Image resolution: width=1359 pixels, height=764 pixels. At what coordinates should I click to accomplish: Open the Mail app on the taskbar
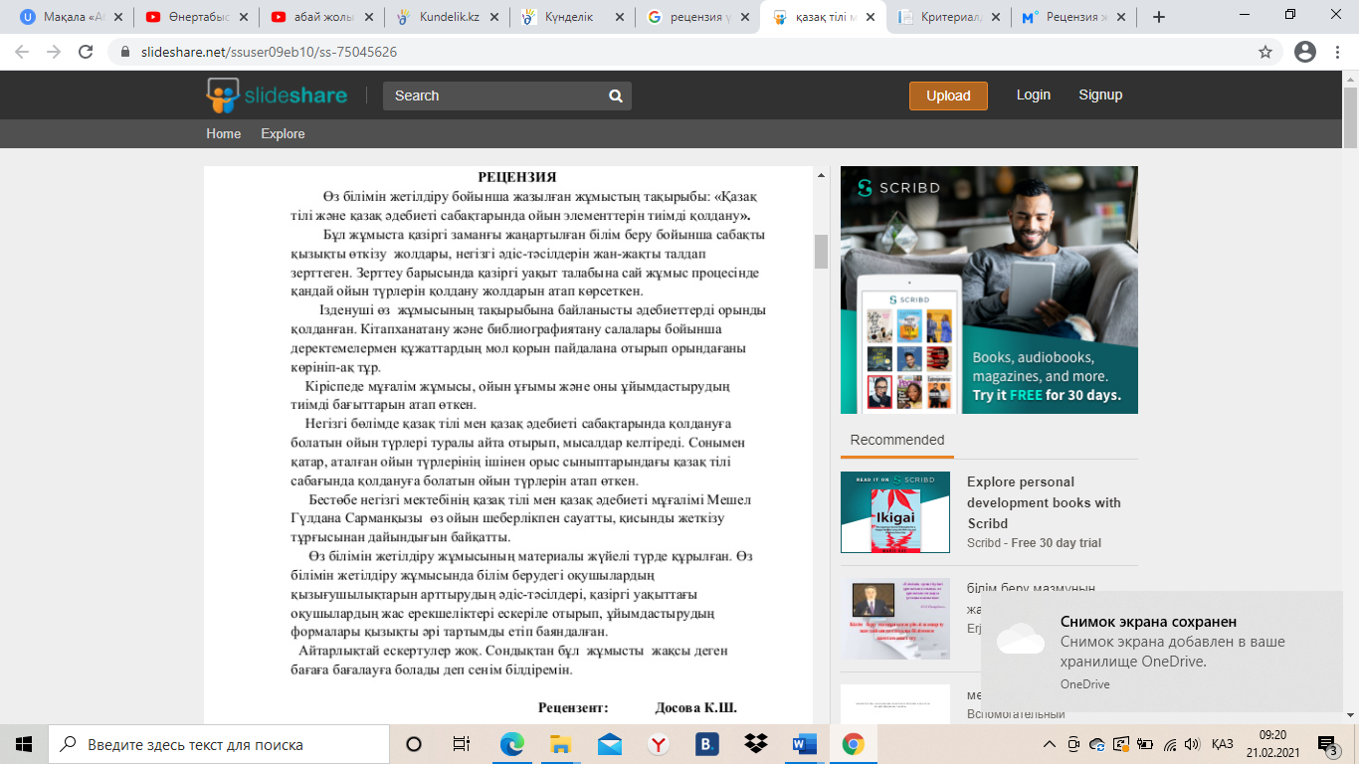(609, 744)
